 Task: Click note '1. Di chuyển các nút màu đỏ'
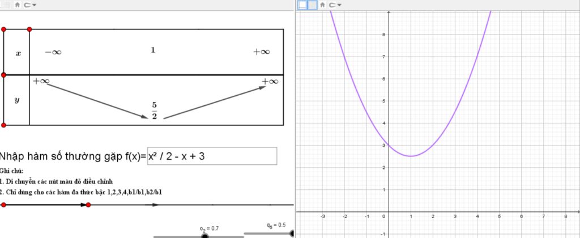56,181
